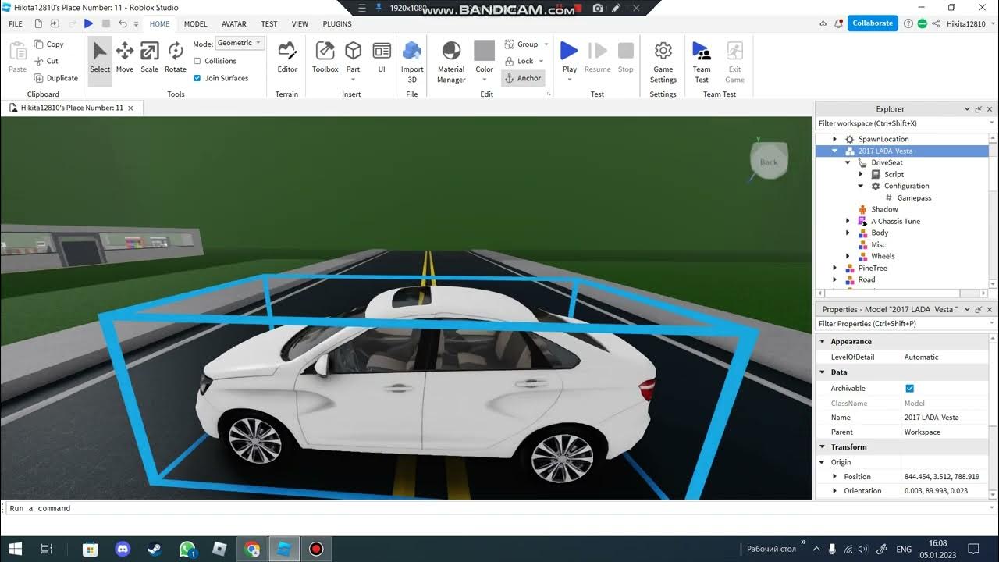The width and height of the screenshot is (999, 562).
Task: Open Steam from the taskbar
Action: point(155,549)
